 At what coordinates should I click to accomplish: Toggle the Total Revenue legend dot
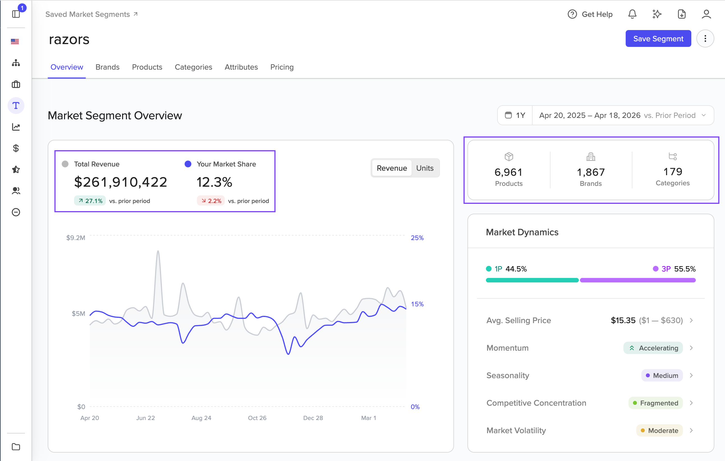click(x=65, y=164)
